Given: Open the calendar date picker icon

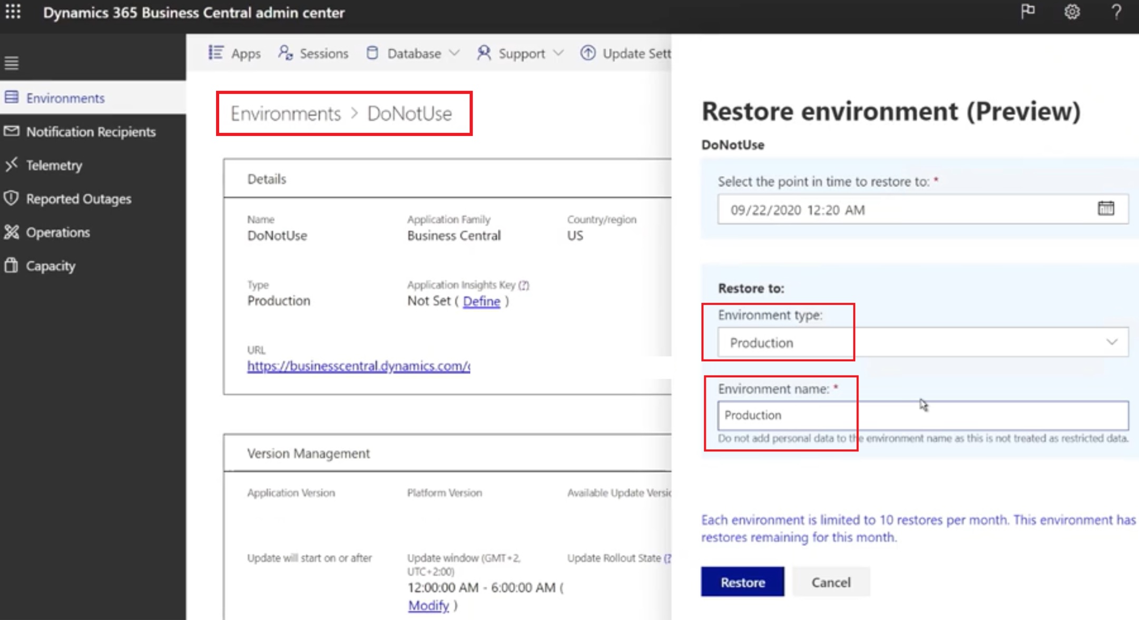Looking at the screenshot, I should click(1106, 209).
